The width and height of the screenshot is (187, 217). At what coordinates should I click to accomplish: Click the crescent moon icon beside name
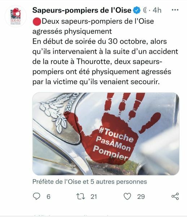145,10
